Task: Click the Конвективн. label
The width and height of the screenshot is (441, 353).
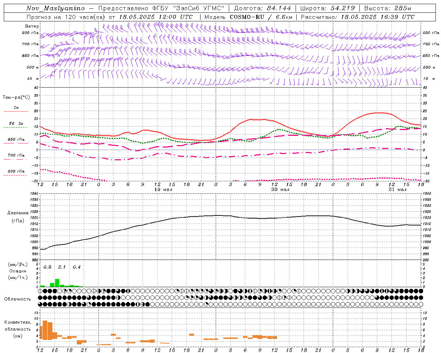Action: 18,322
